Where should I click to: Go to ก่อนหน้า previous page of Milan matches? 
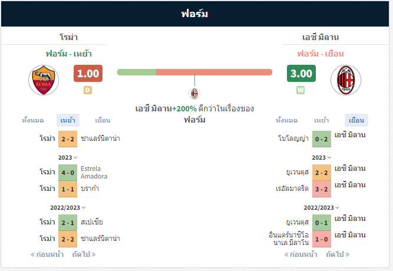tap(300, 255)
